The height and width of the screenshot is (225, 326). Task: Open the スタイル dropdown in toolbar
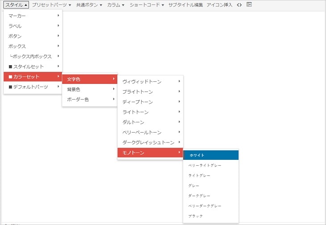click(17, 5)
